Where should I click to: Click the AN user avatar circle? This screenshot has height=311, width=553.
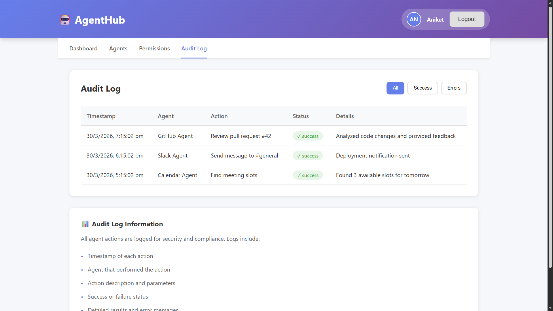(x=414, y=19)
